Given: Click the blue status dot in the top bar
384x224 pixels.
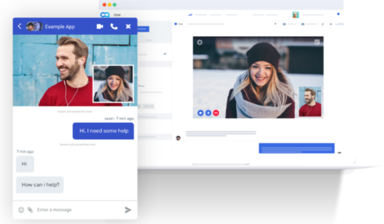Looking at the screenshot, I should [x=338, y=14].
